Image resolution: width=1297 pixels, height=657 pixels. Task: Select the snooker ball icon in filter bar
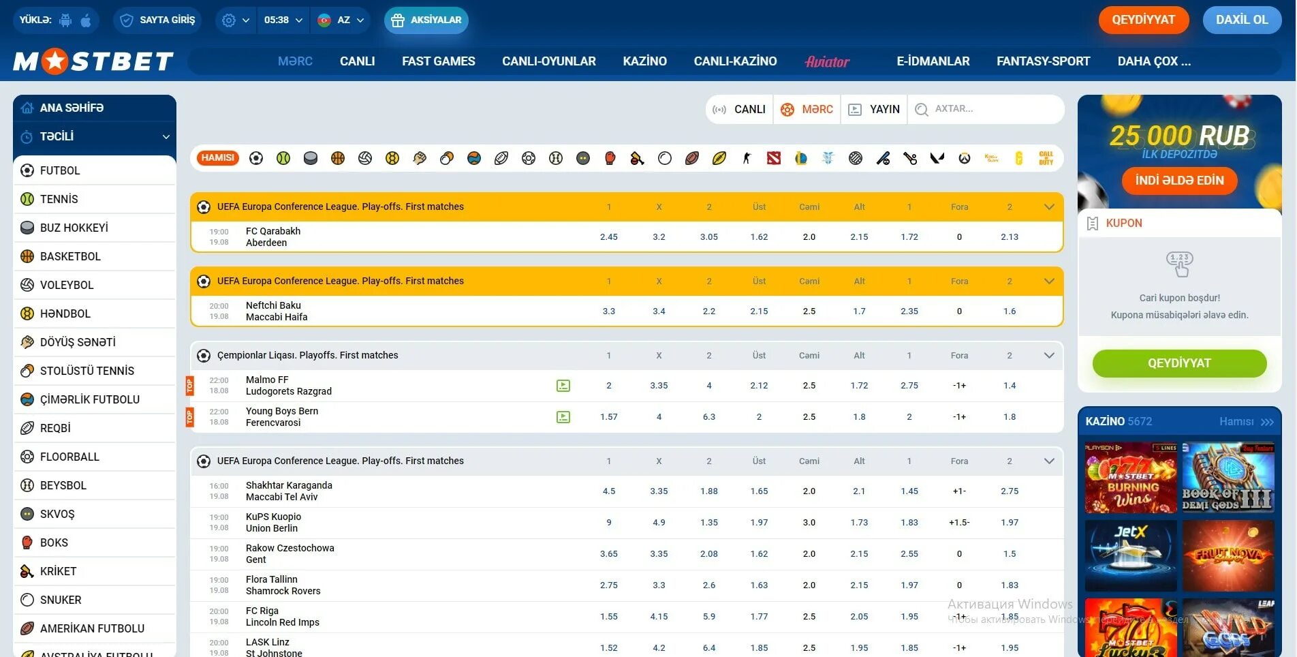665,158
